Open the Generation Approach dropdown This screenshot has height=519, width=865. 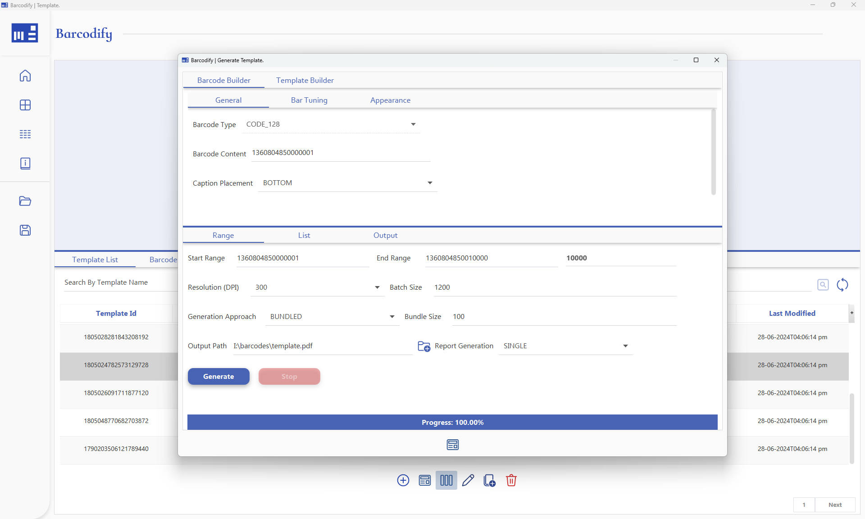[x=392, y=316]
